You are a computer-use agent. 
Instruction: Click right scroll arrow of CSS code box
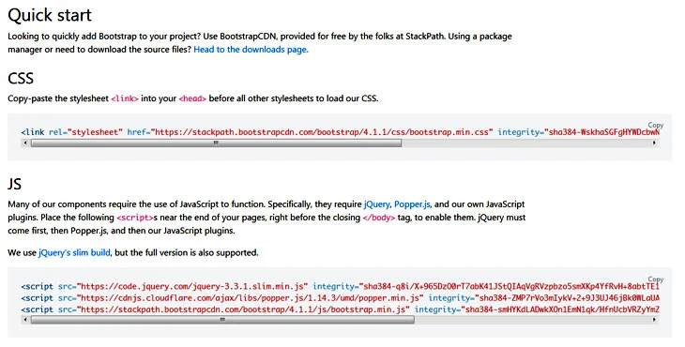pos(654,143)
